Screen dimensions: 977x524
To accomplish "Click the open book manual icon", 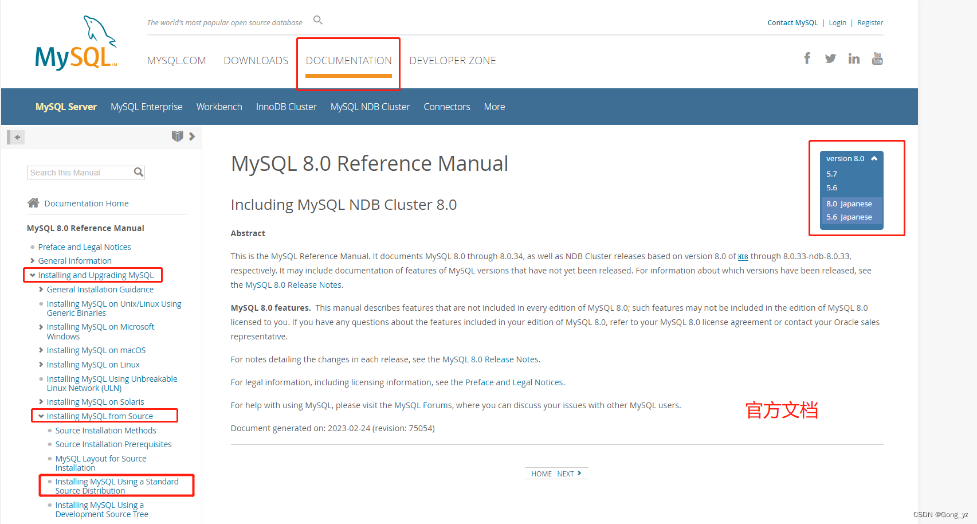I will (x=178, y=136).
